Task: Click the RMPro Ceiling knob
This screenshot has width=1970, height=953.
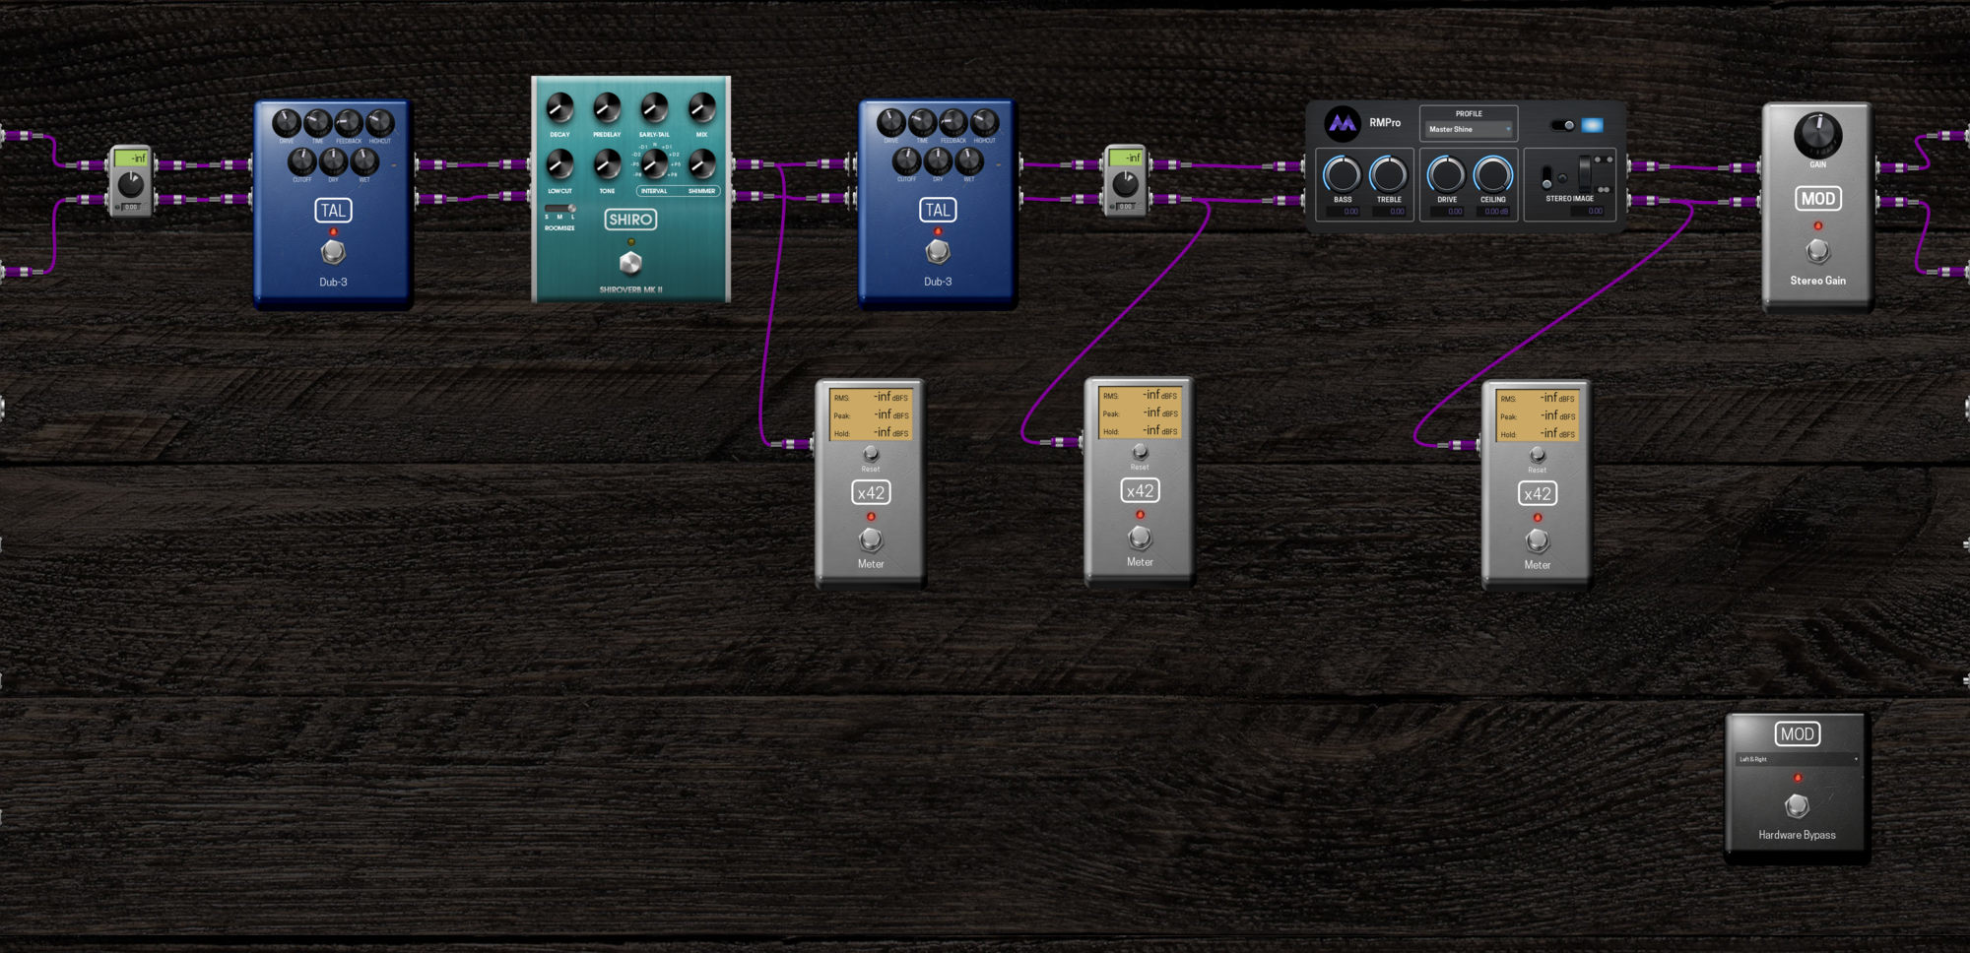Action: (x=1492, y=174)
